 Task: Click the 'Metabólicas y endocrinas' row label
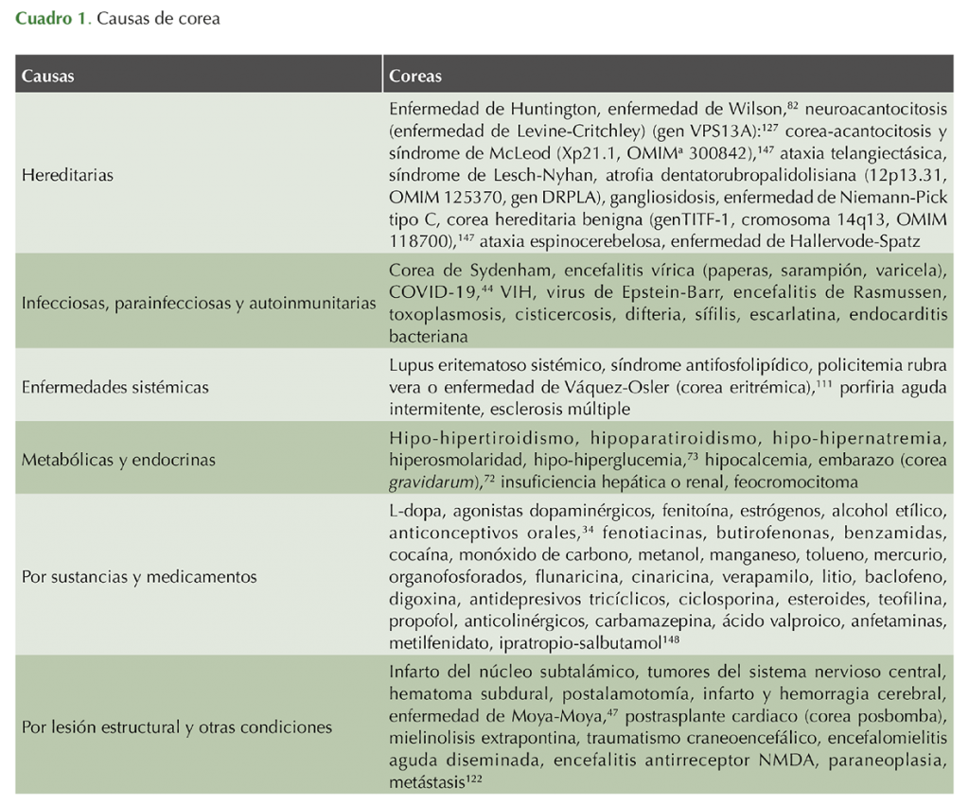click(x=118, y=460)
